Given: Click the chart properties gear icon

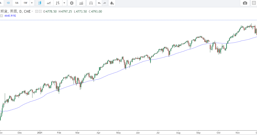Looking at the screenshot, I should 72,3.
